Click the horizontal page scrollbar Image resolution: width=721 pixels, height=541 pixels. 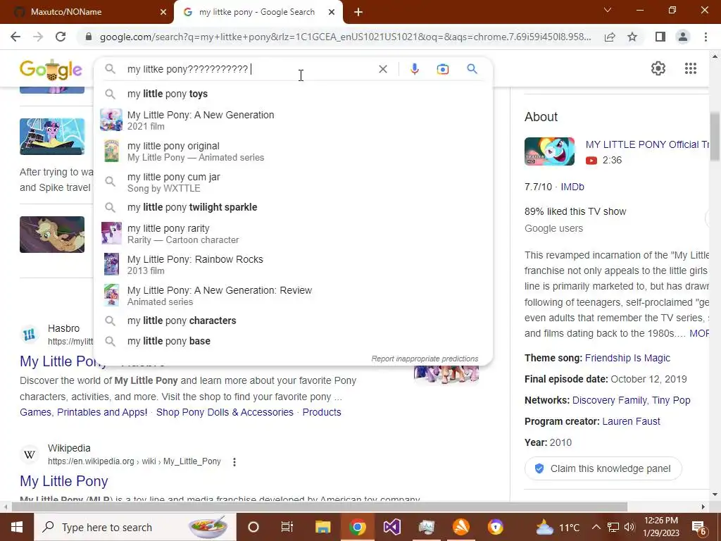[x=320, y=506]
